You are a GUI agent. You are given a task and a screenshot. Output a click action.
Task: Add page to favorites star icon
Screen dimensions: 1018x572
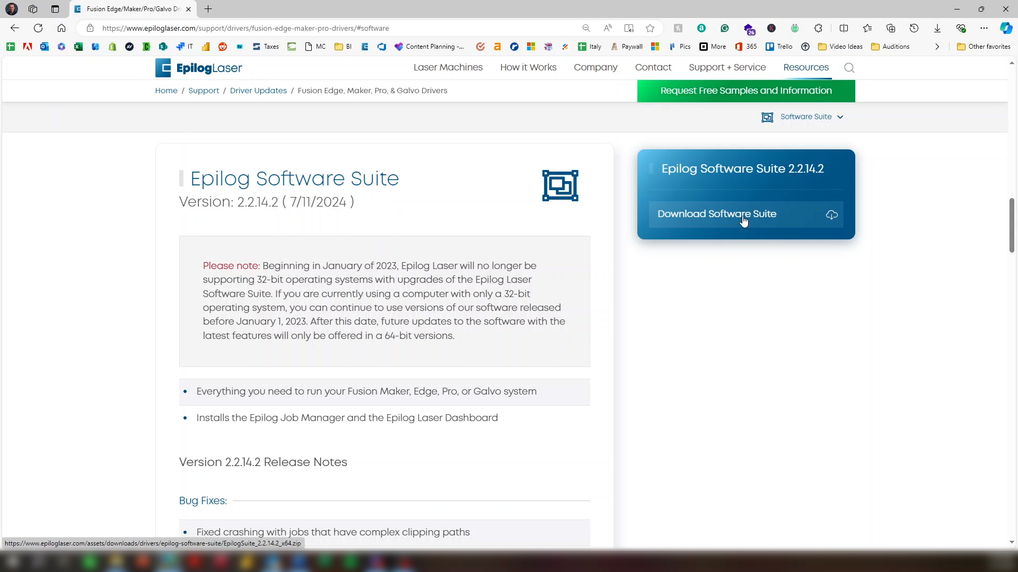(x=650, y=28)
